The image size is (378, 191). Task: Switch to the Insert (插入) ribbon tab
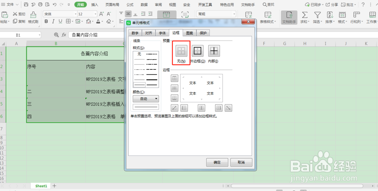[x=95, y=5]
